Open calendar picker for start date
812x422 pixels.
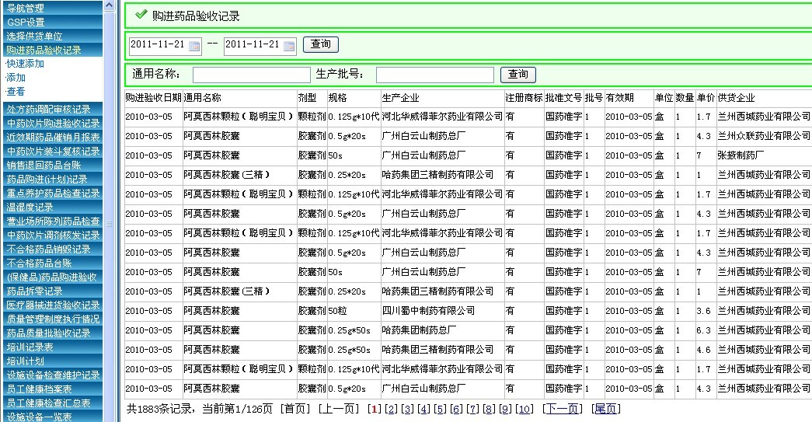pos(194,46)
